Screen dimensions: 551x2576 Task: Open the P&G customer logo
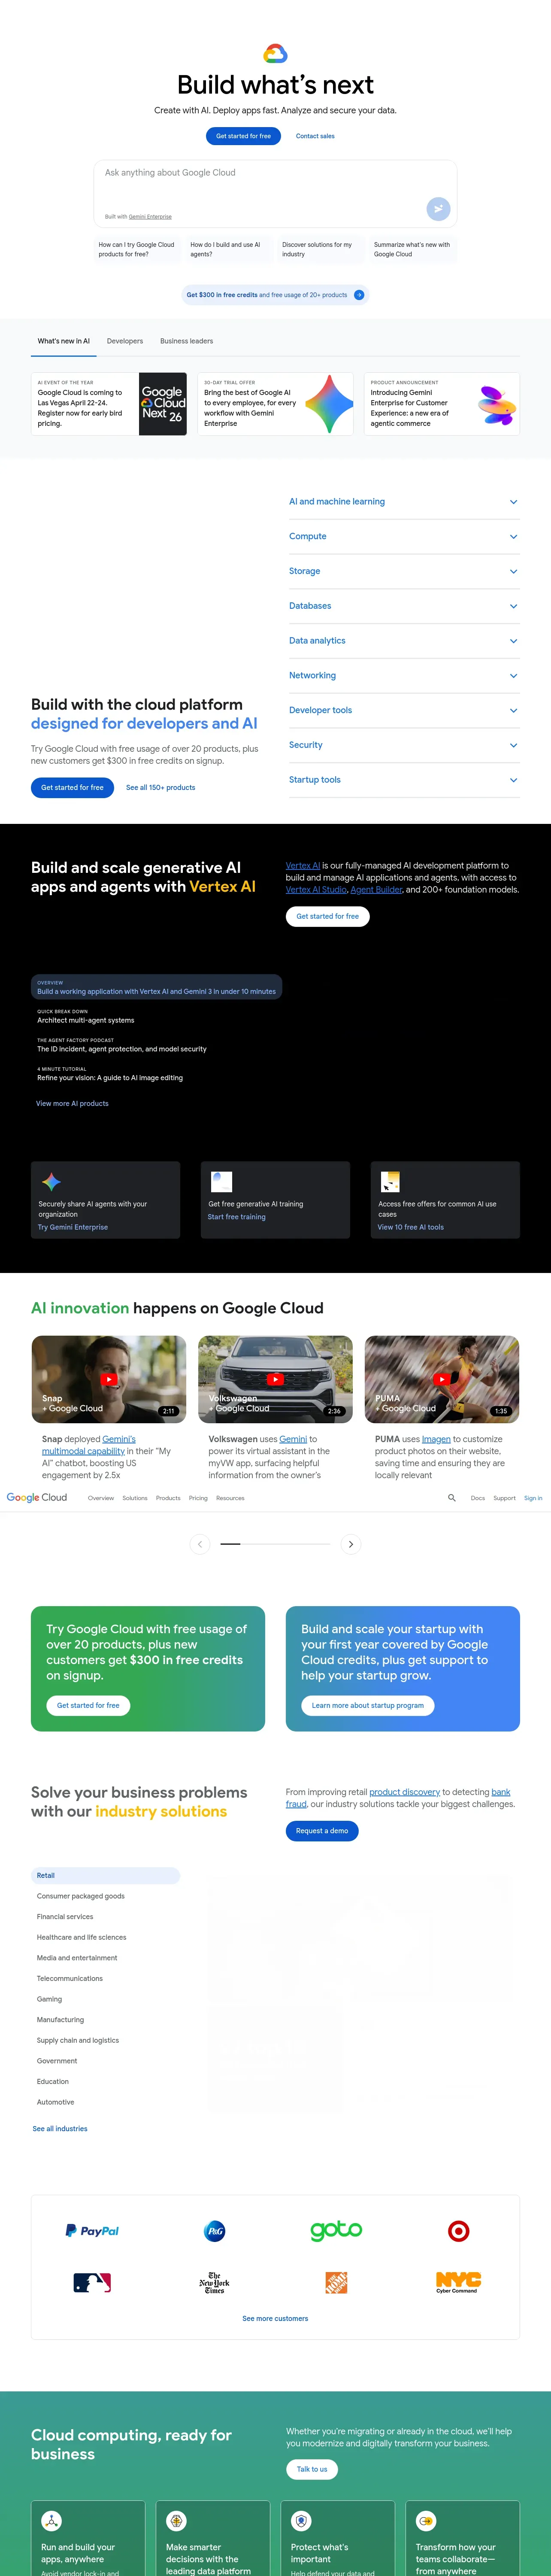coord(214,2231)
